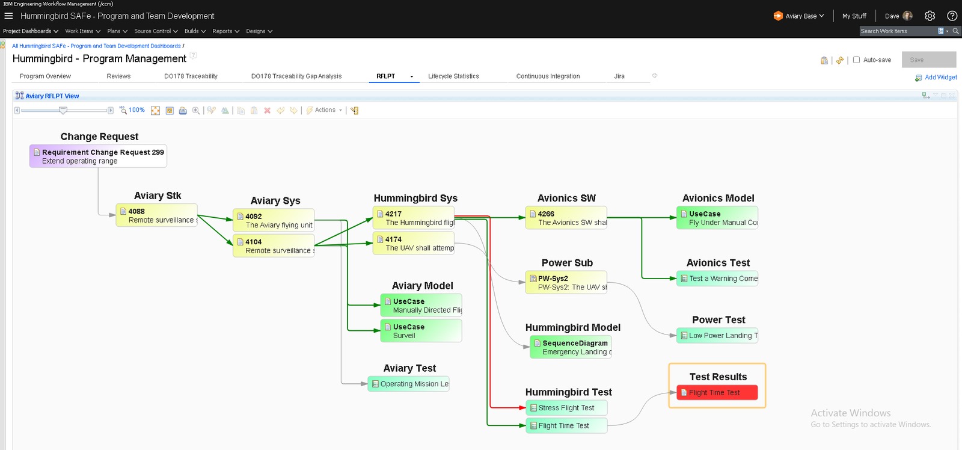Click the fit-to-window icon in diagram toolbar
Image resolution: width=962 pixels, height=450 pixels.
(155, 111)
